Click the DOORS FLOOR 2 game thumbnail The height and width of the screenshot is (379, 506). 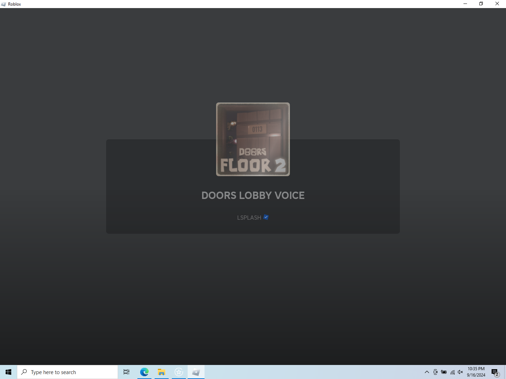point(253,139)
